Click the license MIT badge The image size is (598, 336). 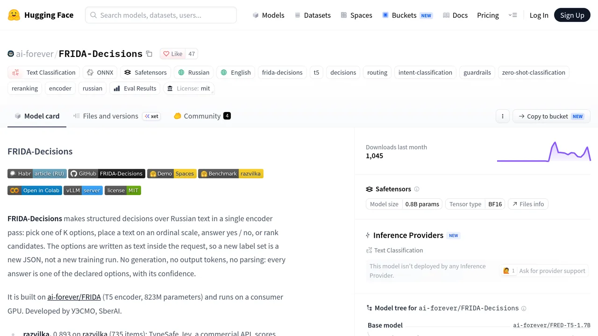pos(123,190)
